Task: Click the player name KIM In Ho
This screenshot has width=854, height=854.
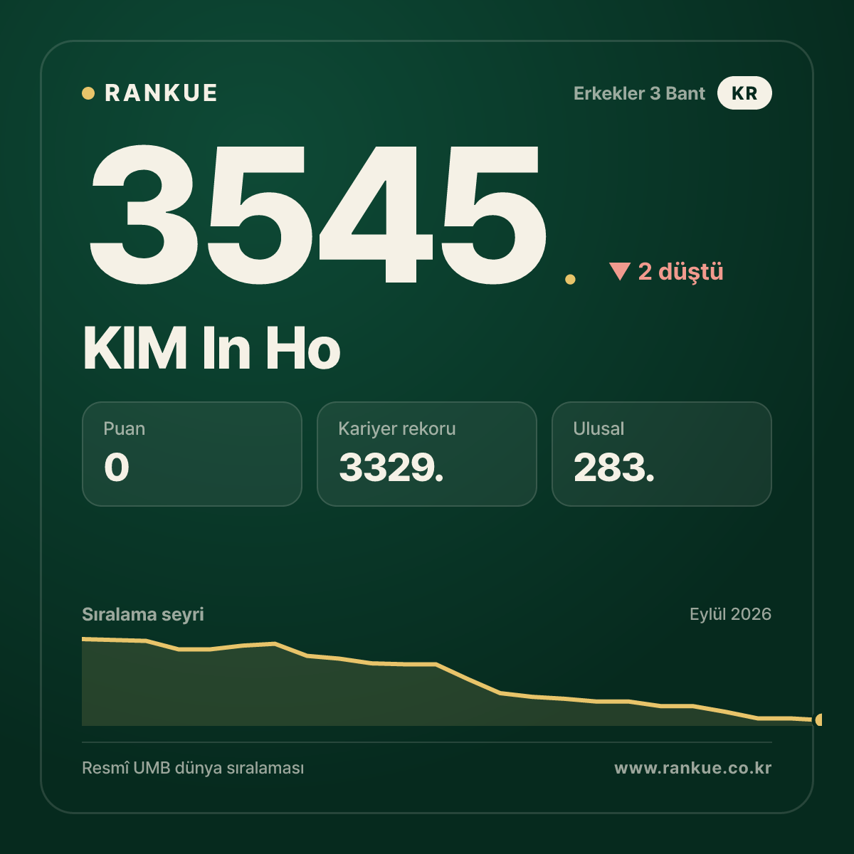Action: (x=211, y=349)
